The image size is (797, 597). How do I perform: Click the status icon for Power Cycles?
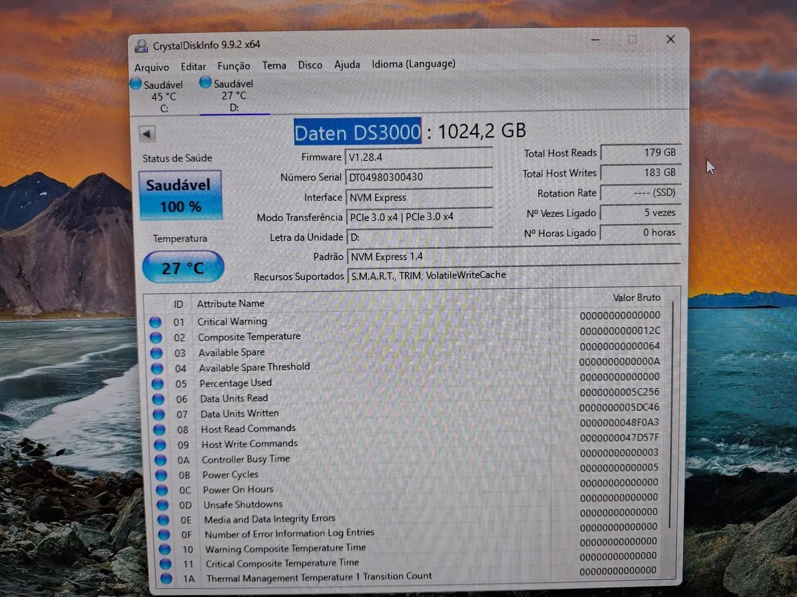coord(161,475)
